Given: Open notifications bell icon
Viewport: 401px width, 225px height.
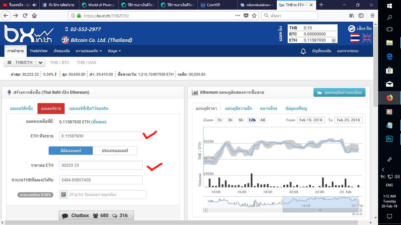Looking at the screenshot, I should [303, 51].
